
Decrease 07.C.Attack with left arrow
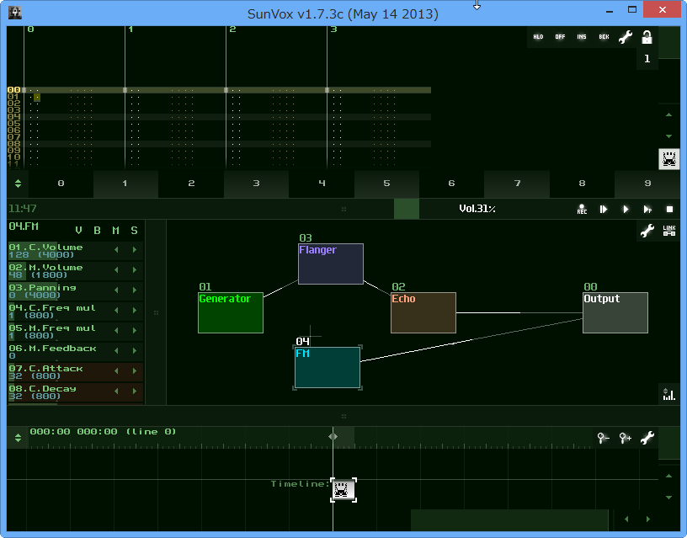point(116,370)
